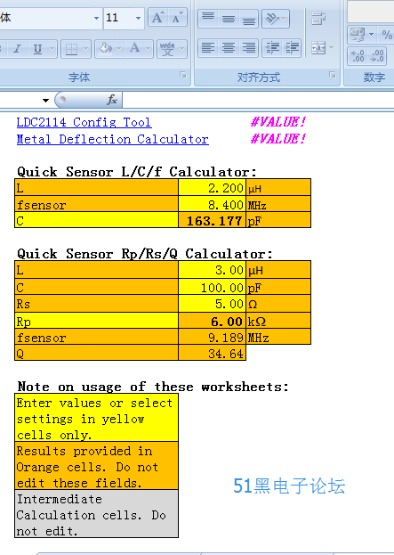This screenshot has width=394, height=555.
Task: Increase font size with the grow font button
Action: pyautogui.click(x=157, y=17)
